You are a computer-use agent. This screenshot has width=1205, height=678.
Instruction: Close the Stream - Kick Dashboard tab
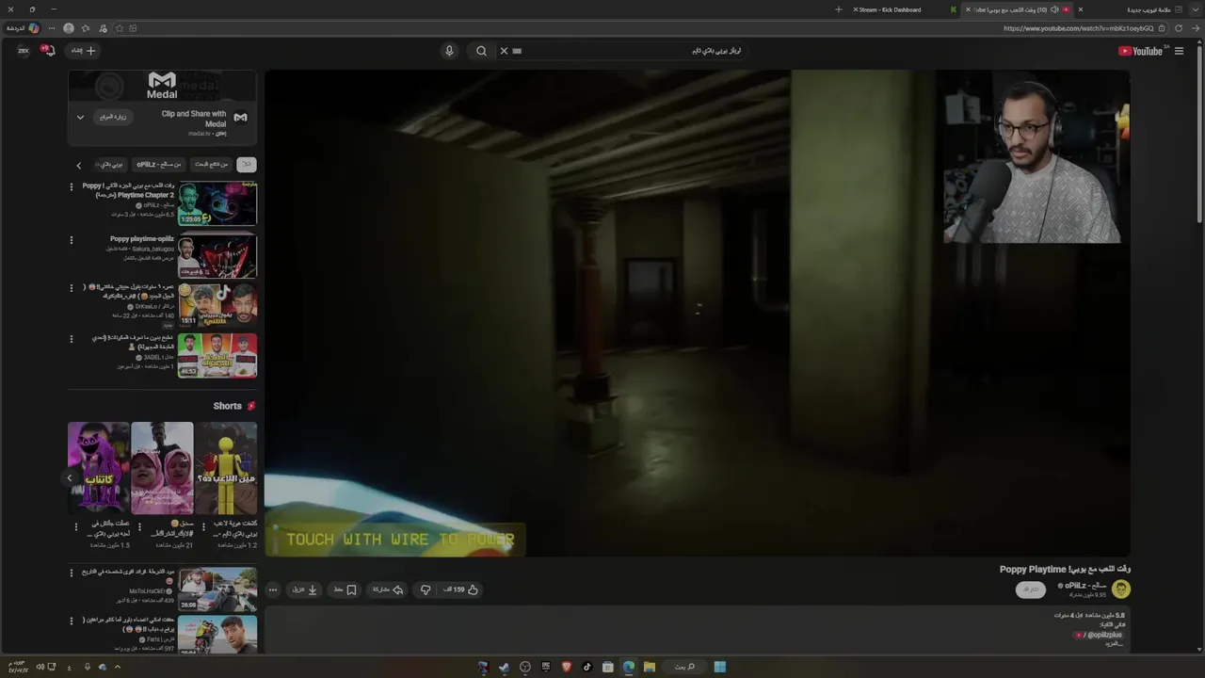tap(856, 9)
